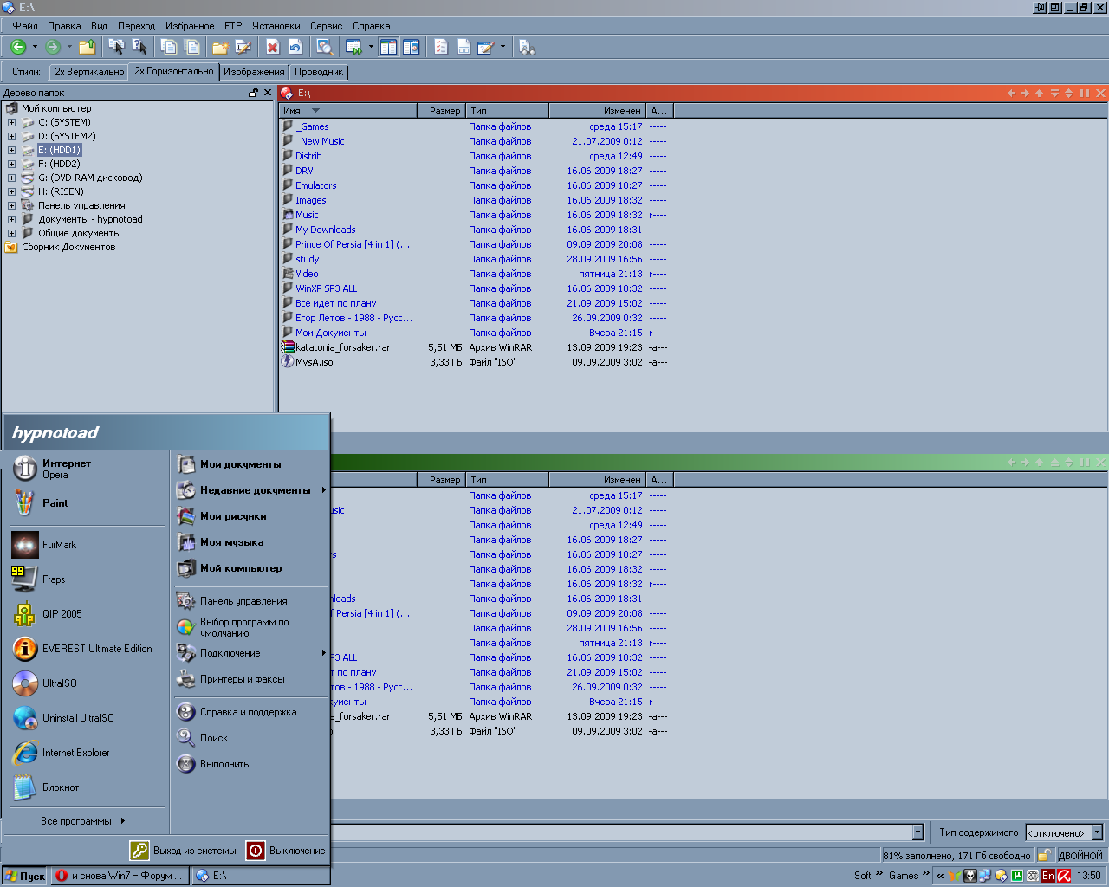Click the Выход из системы button
The height and width of the screenshot is (887, 1109).
184,851
